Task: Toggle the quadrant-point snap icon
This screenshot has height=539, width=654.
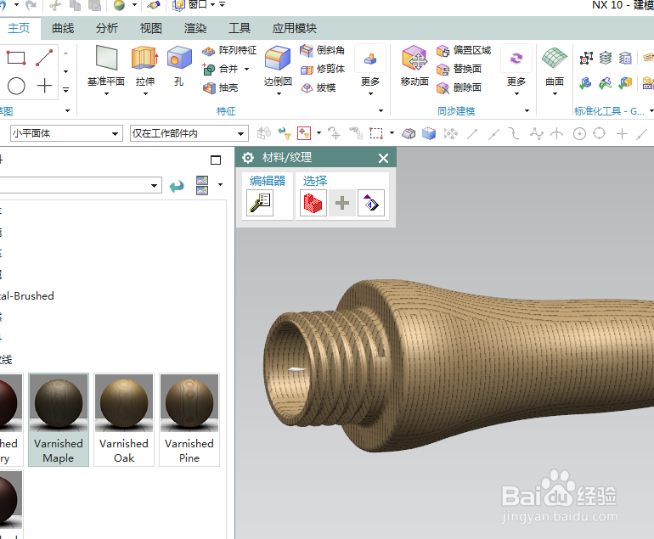Action: click(600, 133)
